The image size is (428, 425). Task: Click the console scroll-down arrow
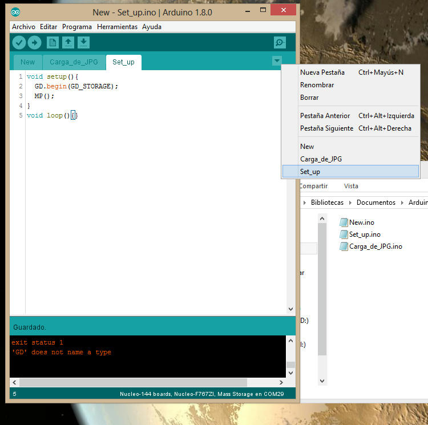290,373
